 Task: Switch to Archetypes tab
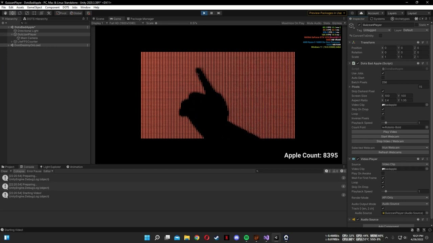tap(400, 19)
